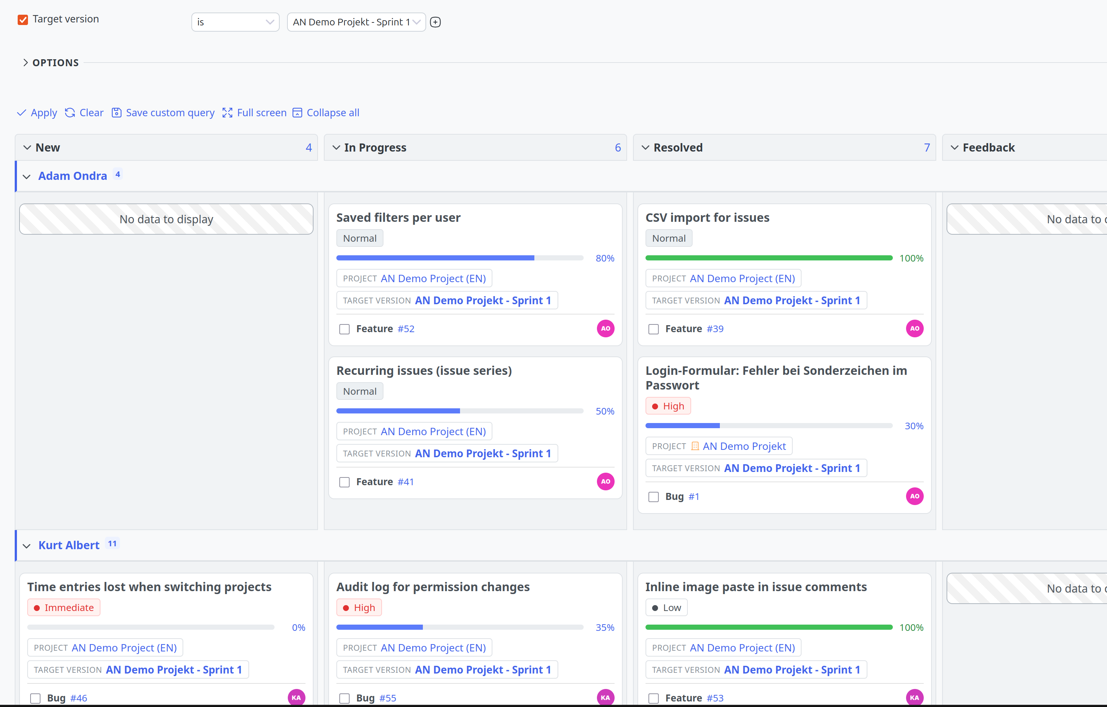Viewport: 1107px width, 707px height.
Task: Open 'CSV import for issues' card title
Action: [x=707, y=217]
